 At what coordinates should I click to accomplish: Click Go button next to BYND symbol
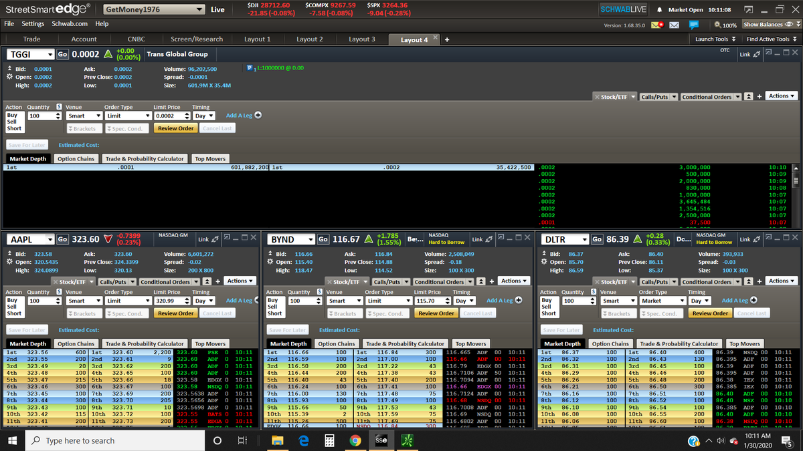point(323,239)
